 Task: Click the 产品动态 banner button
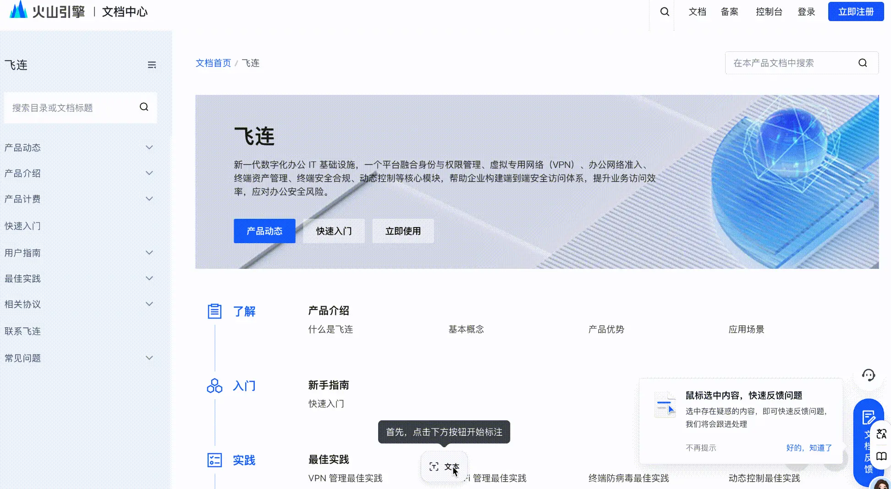(x=264, y=231)
